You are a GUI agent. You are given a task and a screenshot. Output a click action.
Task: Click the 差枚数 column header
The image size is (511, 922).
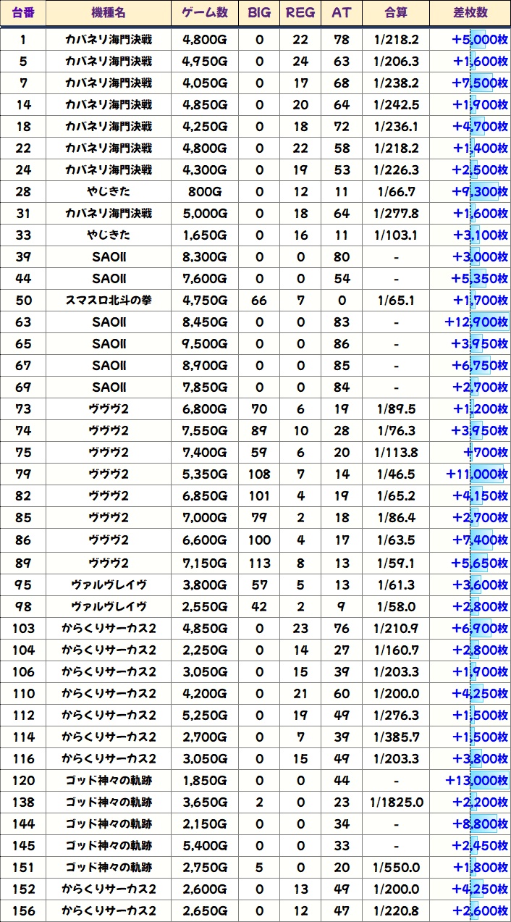point(470,13)
